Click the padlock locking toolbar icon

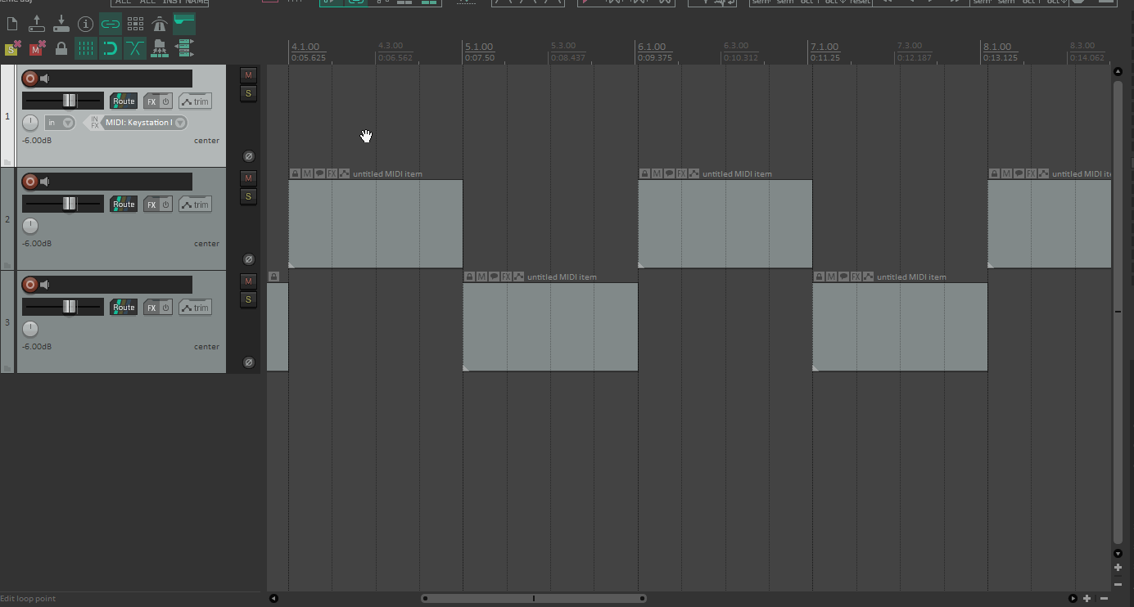[61, 49]
